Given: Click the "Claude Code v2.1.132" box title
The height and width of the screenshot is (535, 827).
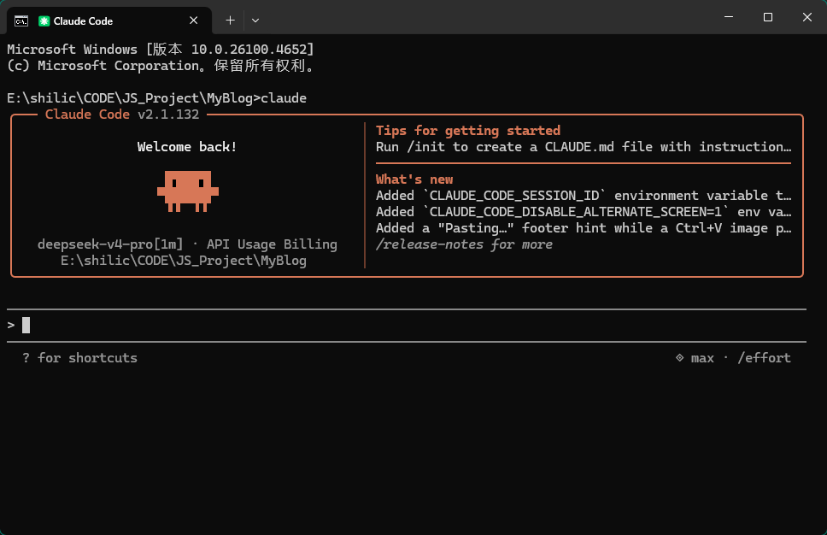Looking at the screenshot, I should click(x=122, y=115).
